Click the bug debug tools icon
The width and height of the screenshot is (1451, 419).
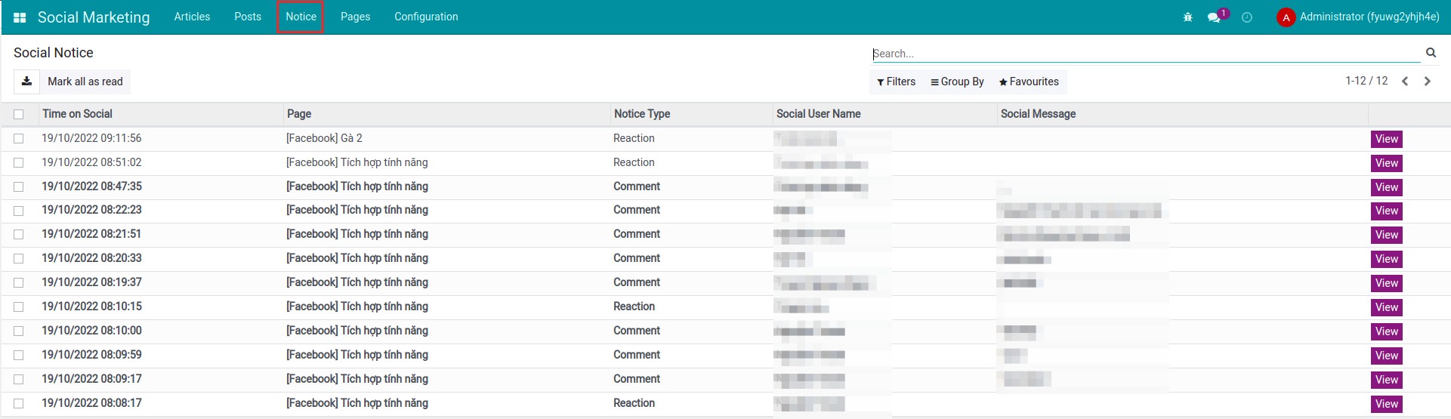pos(1187,17)
